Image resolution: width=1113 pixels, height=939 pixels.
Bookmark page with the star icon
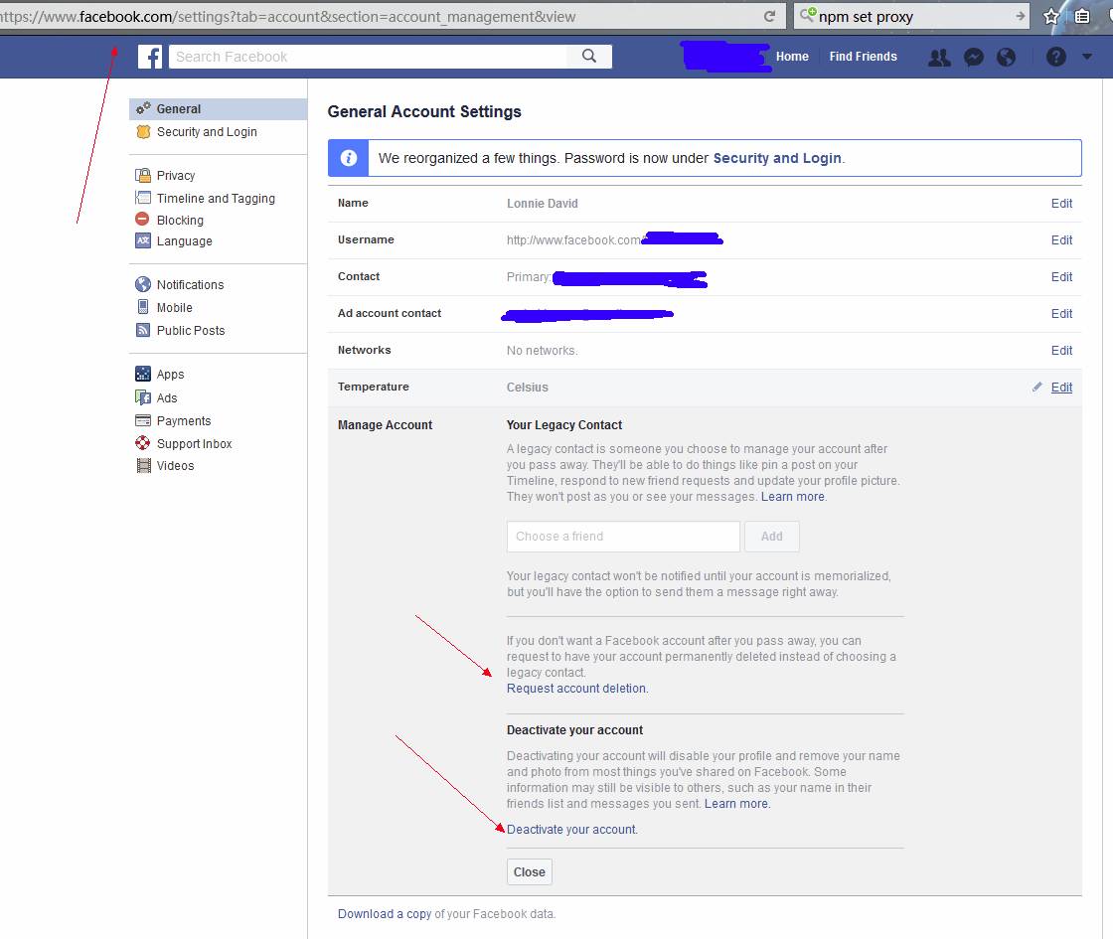1051,16
